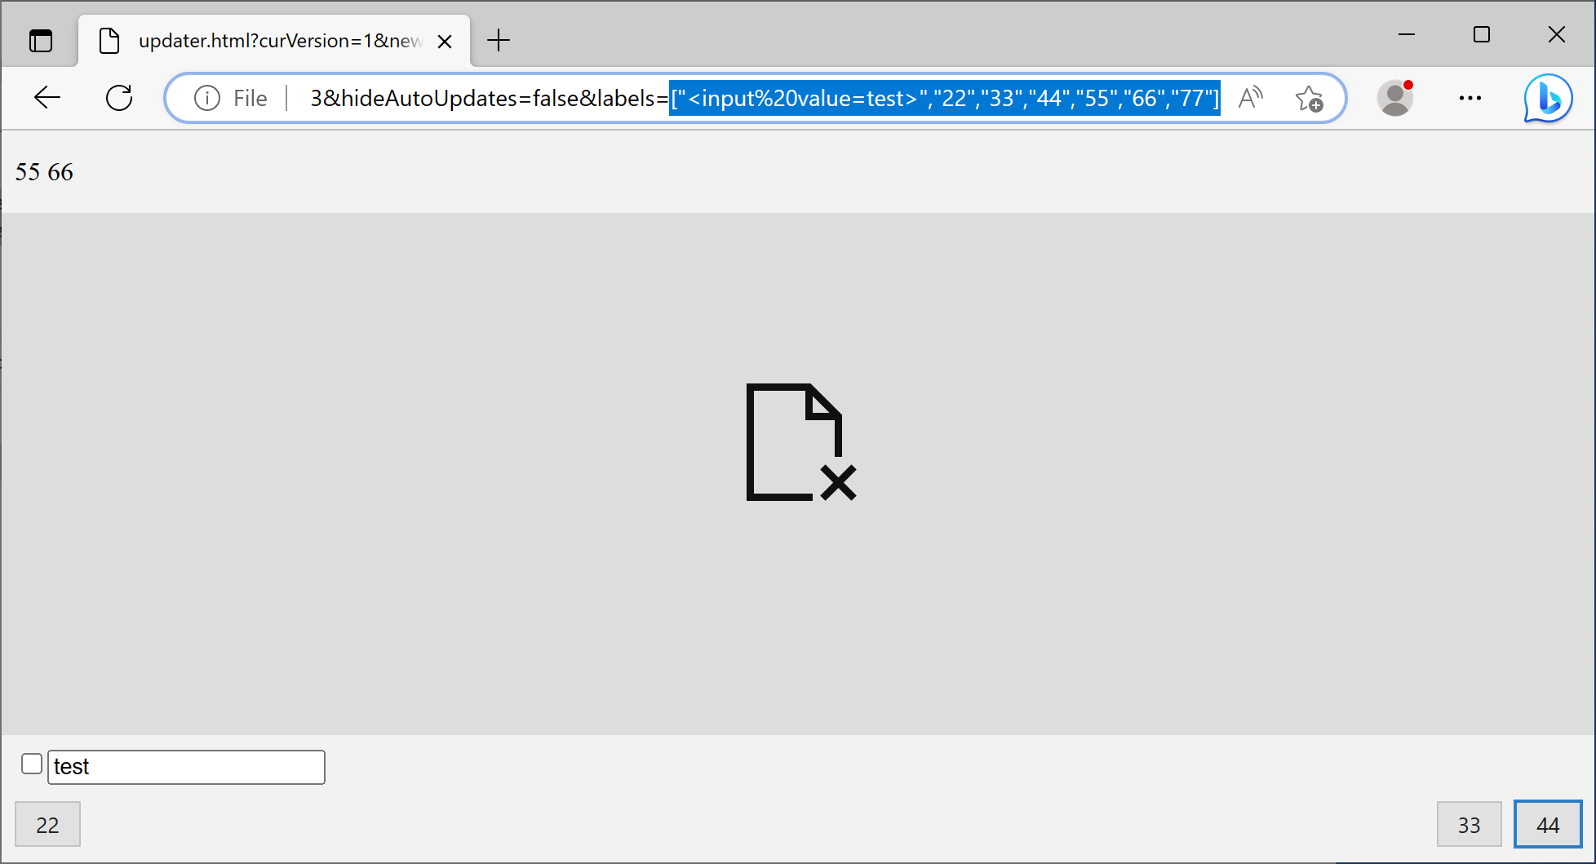Click the broken page icon

click(x=800, y=441)
